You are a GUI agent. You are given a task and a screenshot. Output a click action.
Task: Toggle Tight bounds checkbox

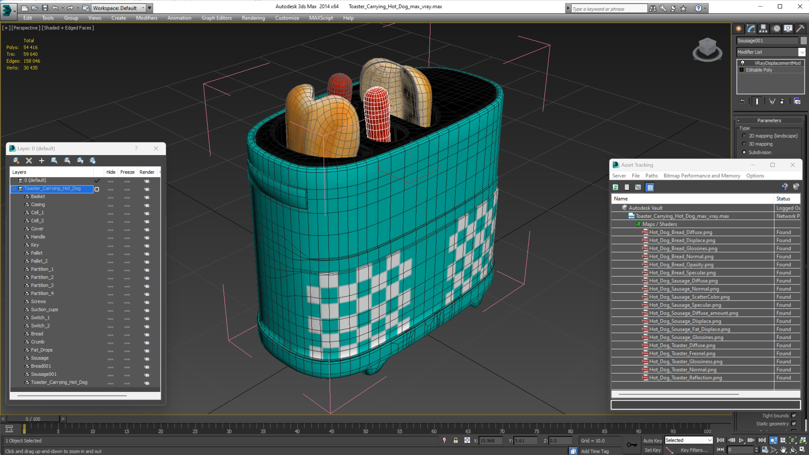[794, 415]
